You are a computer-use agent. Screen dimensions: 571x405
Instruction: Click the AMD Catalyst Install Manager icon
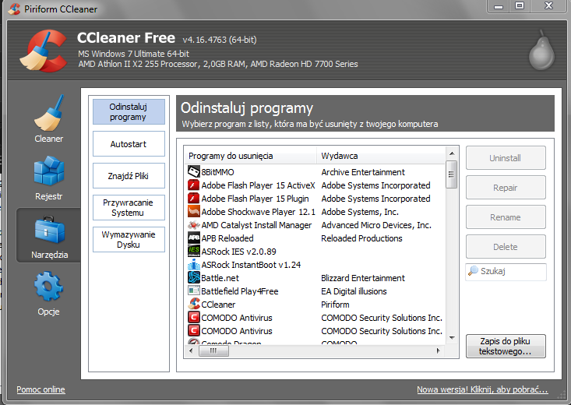(x=194, y=225)
